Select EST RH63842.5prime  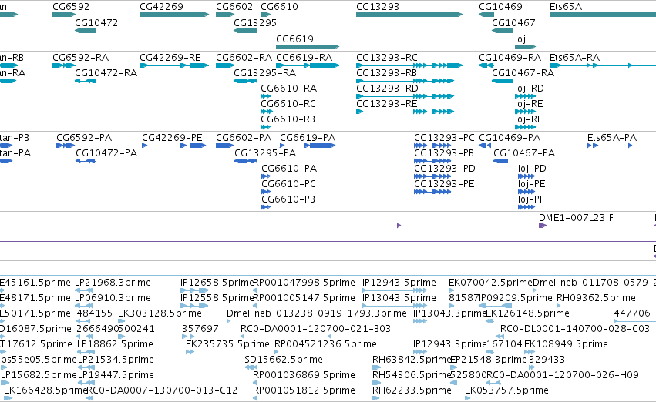412,360
